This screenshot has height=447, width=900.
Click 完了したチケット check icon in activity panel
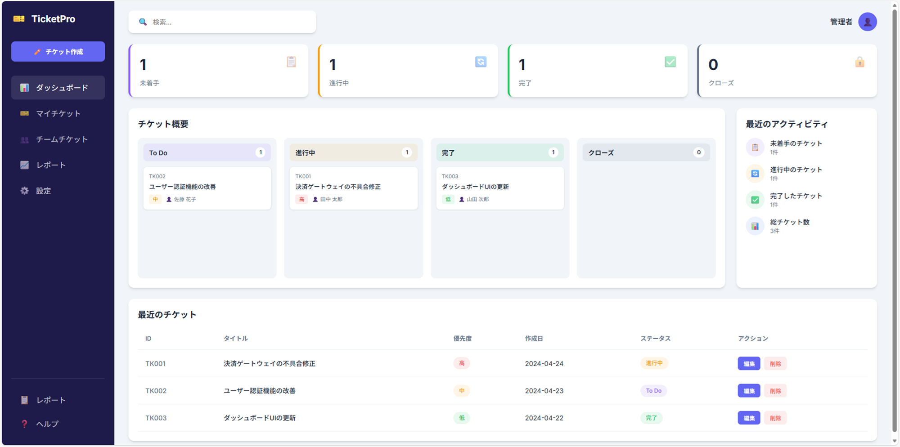coord(755,200)
